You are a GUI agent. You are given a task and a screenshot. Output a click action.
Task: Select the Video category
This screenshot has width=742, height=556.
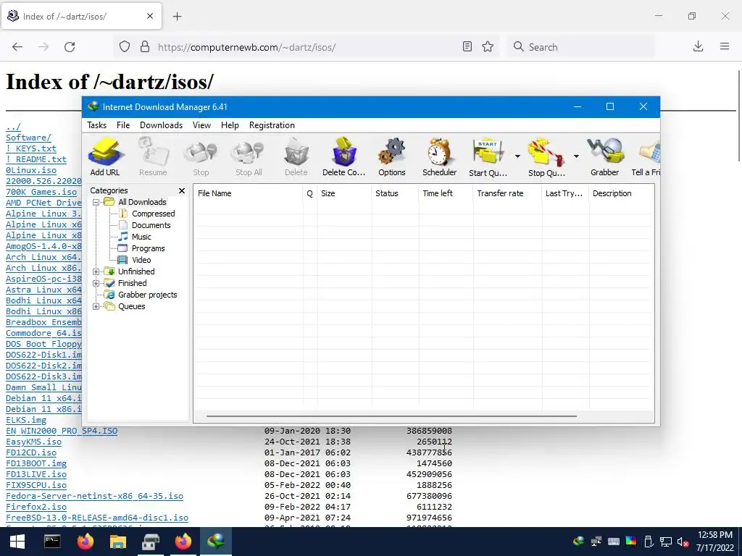point(141,260)
